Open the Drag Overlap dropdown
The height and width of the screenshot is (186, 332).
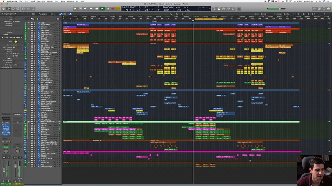(289, 14)
